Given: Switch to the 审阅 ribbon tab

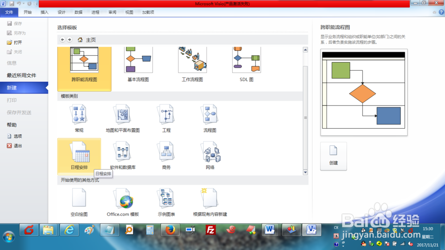Looking at the screenshot, I should 113,12.
